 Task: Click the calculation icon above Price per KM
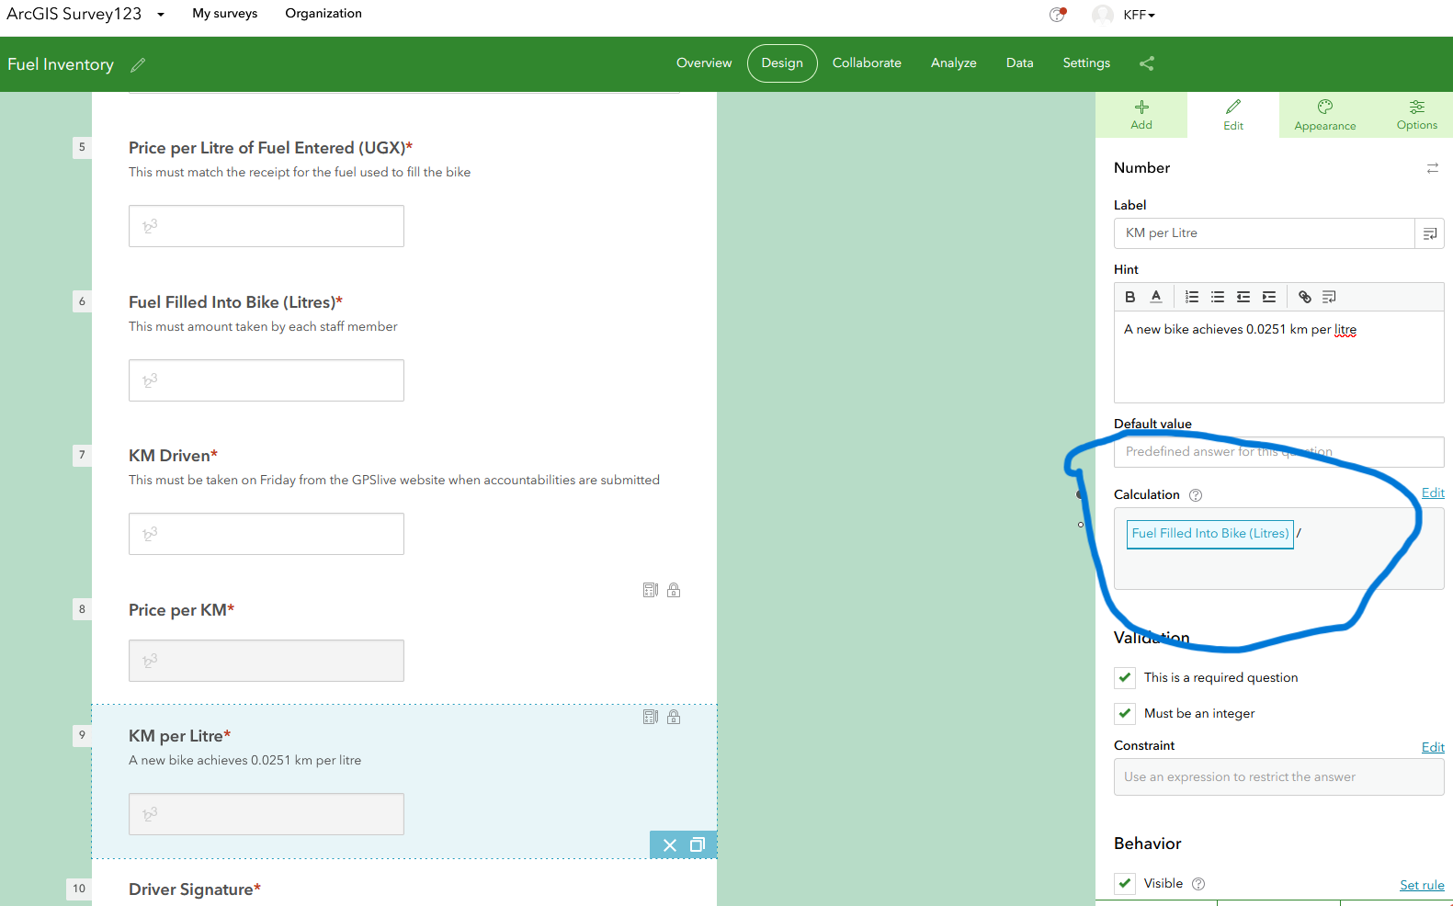(x=651, y=590)
